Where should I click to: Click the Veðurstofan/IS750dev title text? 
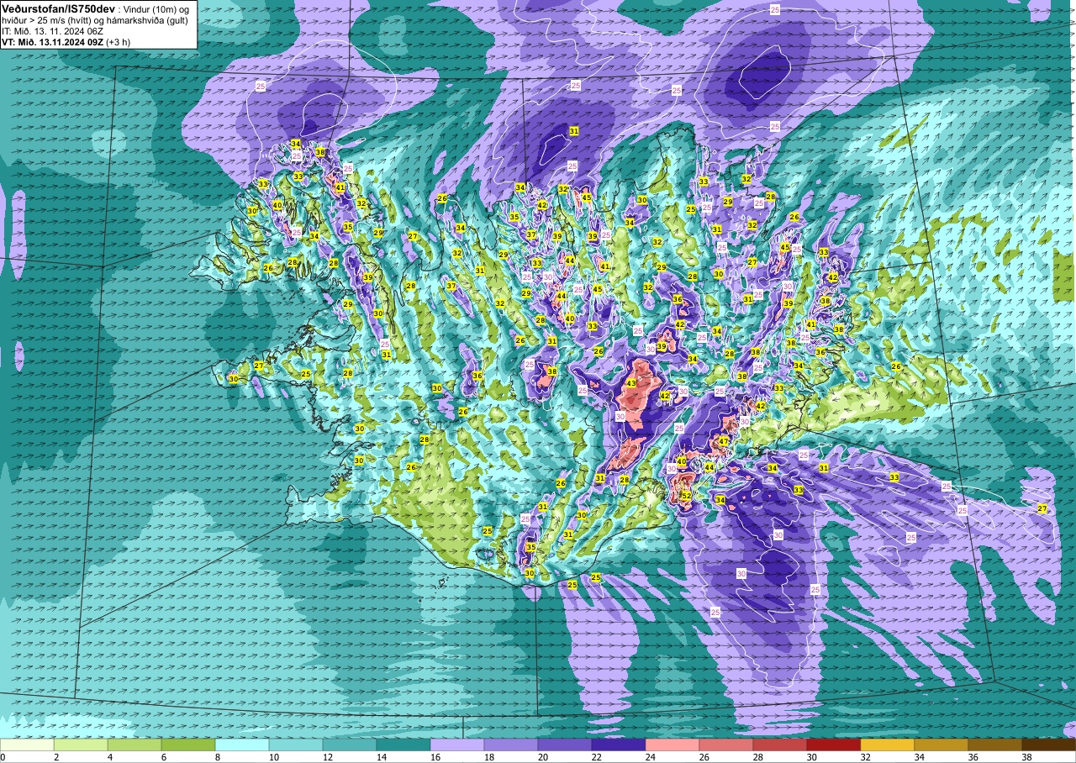pos(58,8)
